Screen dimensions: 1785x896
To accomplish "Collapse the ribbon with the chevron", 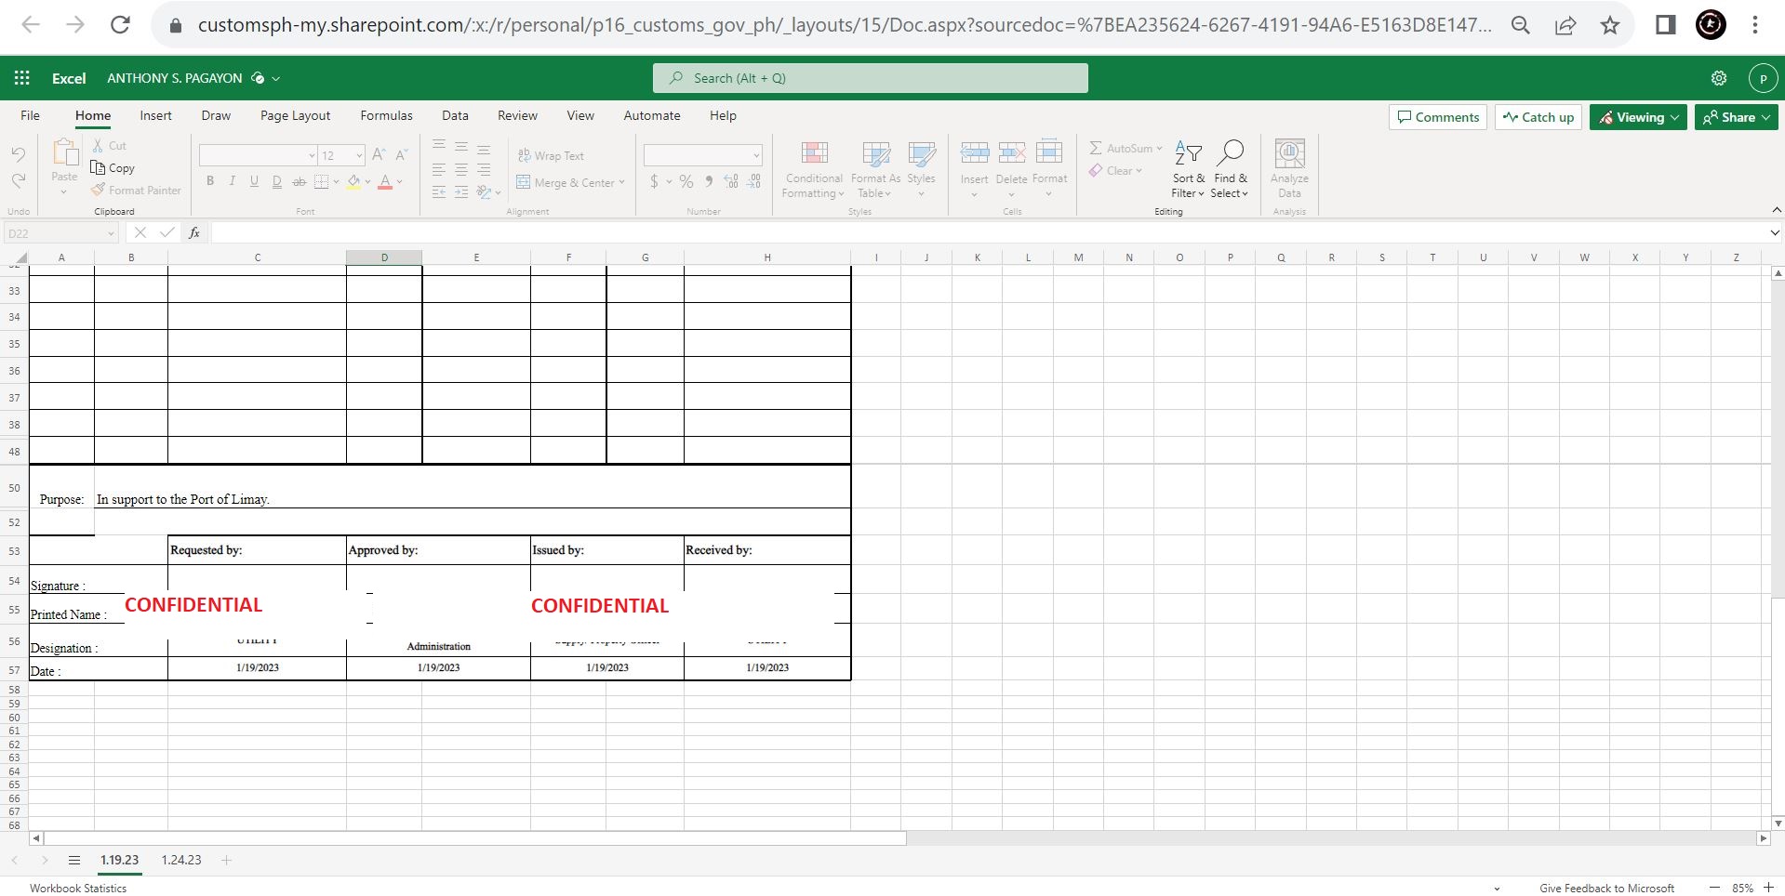I will [x=1777, y=210].
